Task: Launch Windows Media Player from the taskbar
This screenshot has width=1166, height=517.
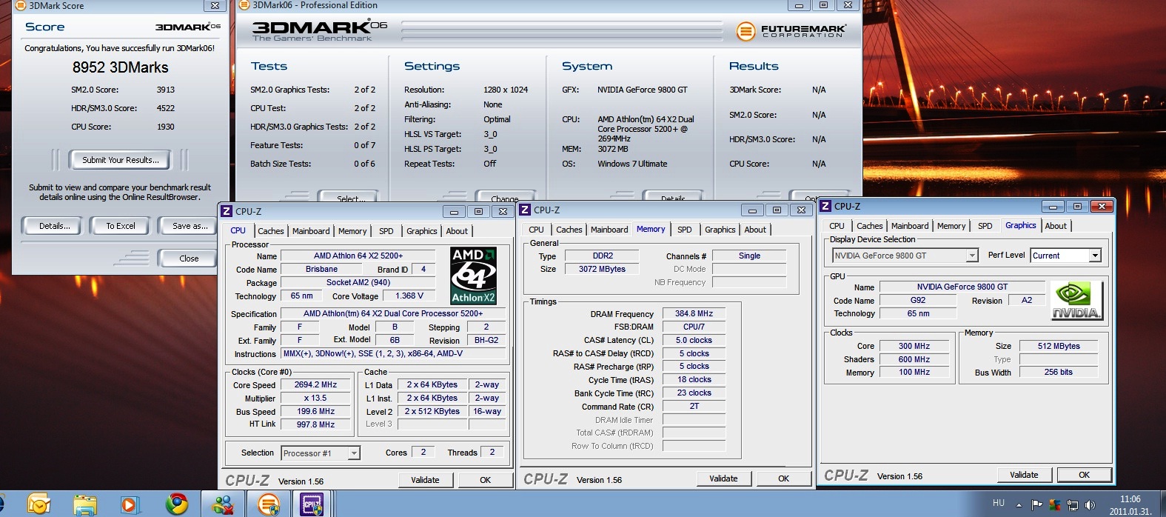Action: [130, 504]
